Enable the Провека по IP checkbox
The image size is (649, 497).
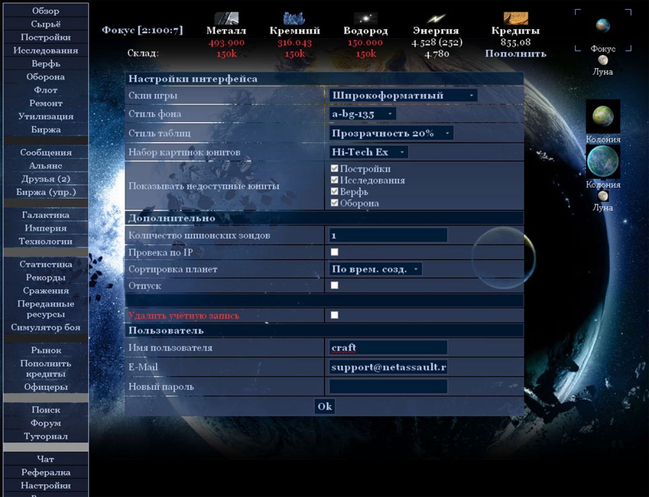tap(334, 252)
